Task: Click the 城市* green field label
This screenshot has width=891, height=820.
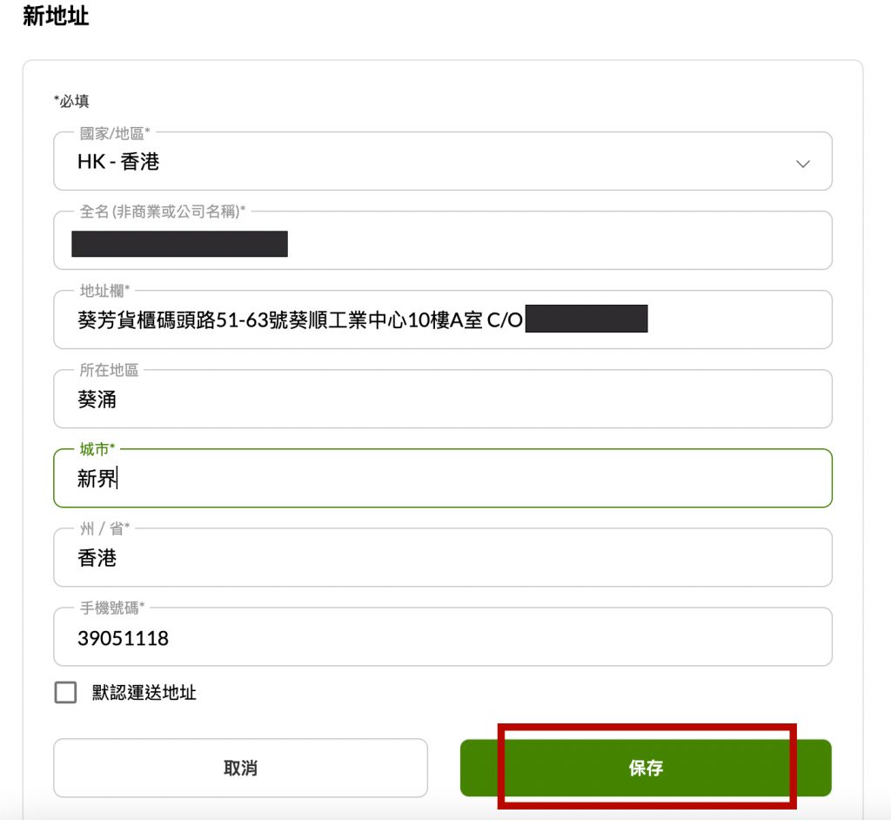Action: tap(97, 449)
